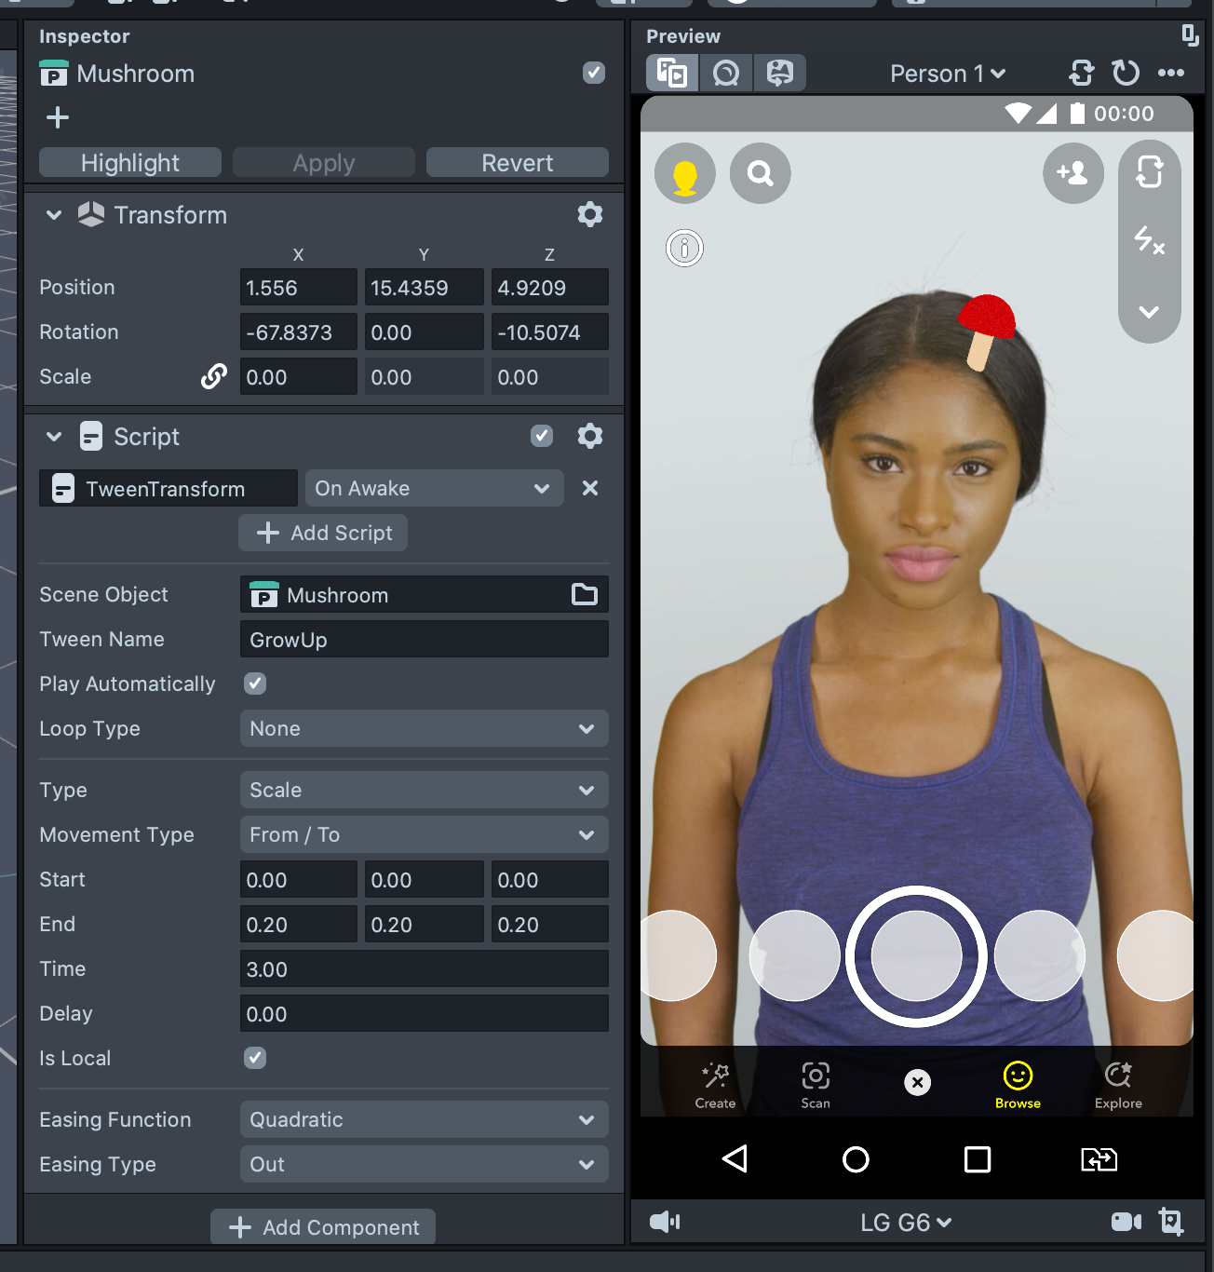Image resolution: width=1214 pixels, height=1272 pixels.
Task: Toggle the Is Local checkbox
Action: 255,1058
